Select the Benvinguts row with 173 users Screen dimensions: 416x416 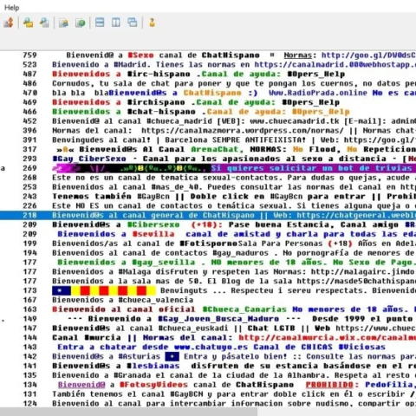[x=208, y=290]
